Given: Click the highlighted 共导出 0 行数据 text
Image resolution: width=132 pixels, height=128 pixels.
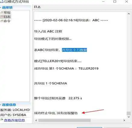Looking at the screenshot, I should click(x=74, y=50).
